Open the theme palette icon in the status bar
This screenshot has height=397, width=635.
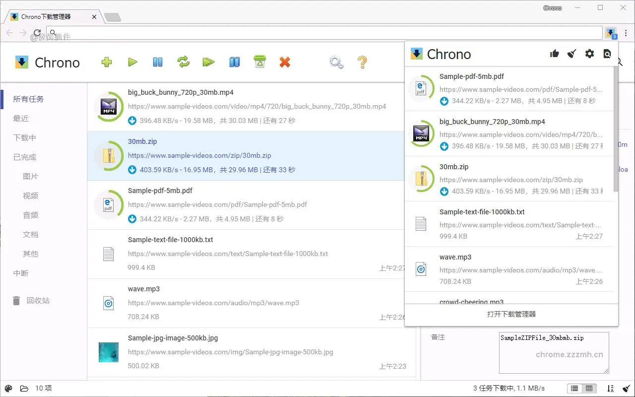tap(8, 388)
